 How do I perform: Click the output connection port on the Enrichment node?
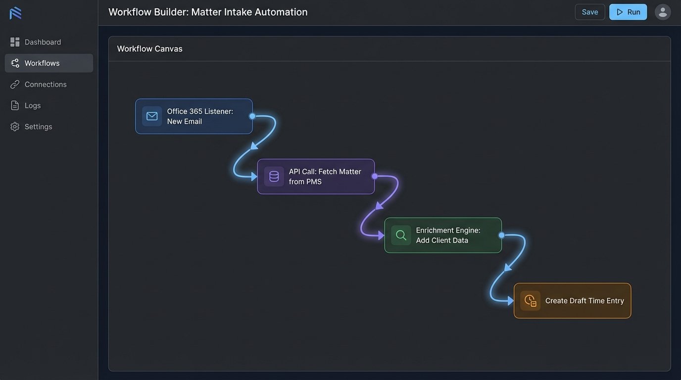coord(501,235)
